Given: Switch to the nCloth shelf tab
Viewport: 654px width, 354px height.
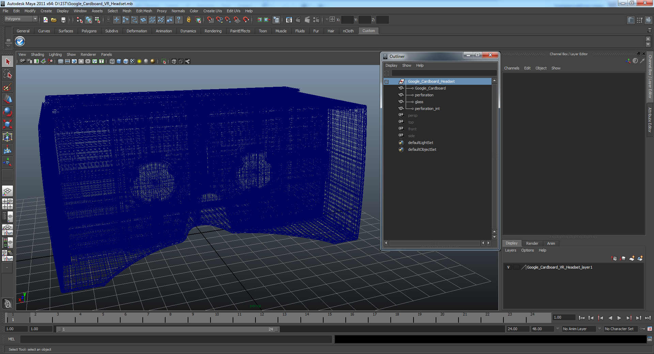Looking at the screenshot, I should 348,31.
